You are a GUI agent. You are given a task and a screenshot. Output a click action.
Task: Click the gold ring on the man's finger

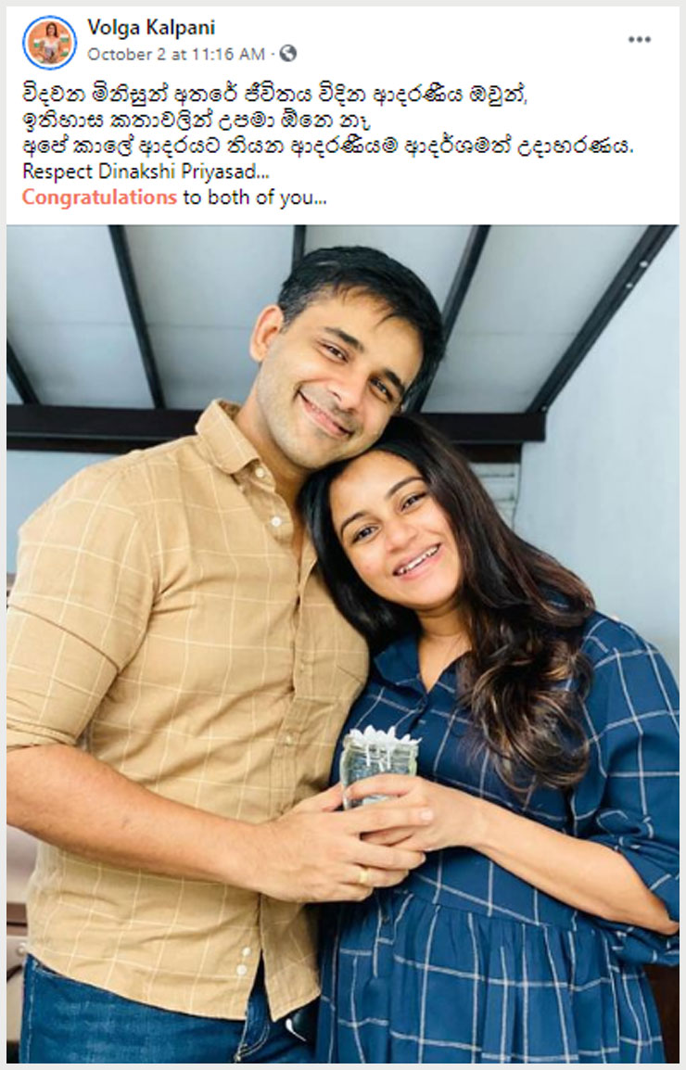tap(363, 875)
